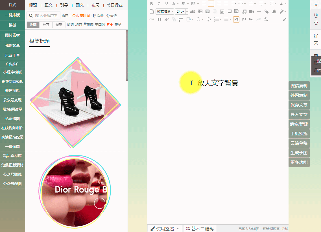
Task: Collapse the right side panel chevron
Action: (316, 5)
